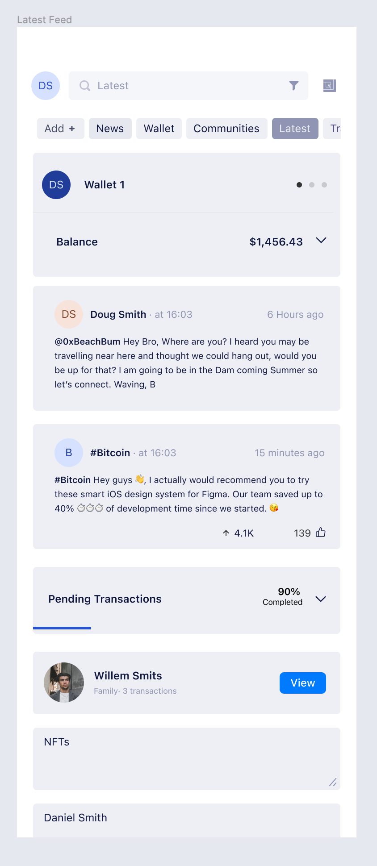This screenshot has height=866, width=377.
Task: Click the filter funnel icon in search bar
Action: tap(293, 85)
